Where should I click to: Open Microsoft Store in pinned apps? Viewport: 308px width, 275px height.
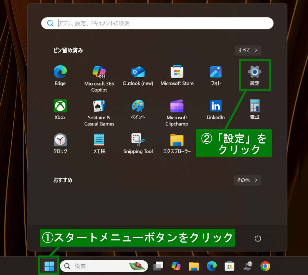(177, 76)
